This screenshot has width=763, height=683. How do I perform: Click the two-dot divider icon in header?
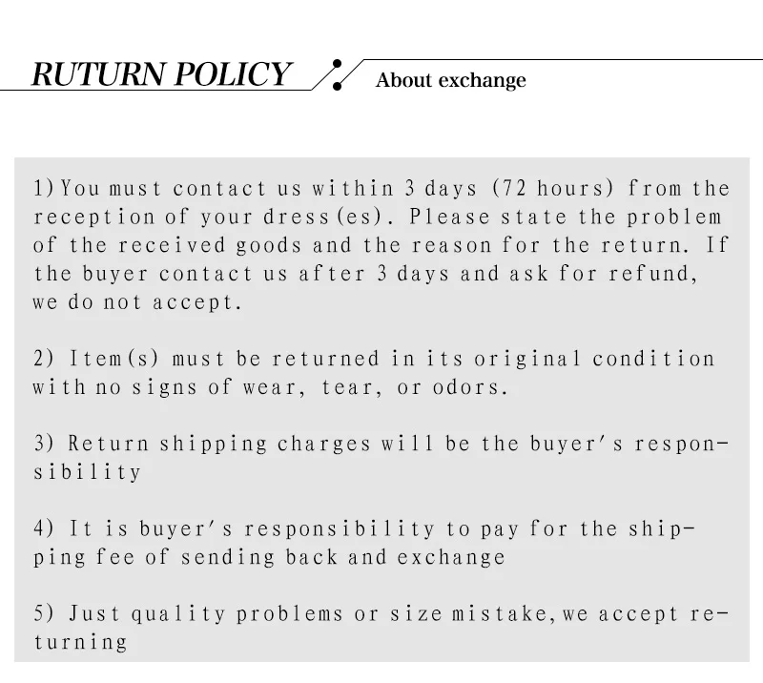pyautogui.click(x=337, y=75)
